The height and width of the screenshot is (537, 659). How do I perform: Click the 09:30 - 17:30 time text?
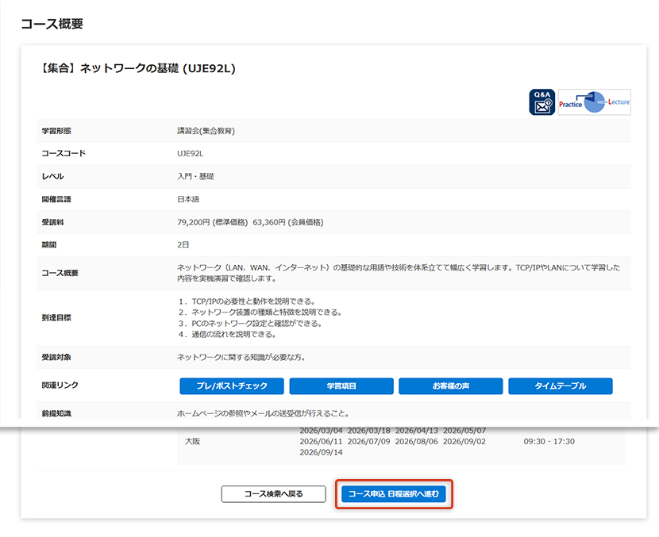[549, 441]
